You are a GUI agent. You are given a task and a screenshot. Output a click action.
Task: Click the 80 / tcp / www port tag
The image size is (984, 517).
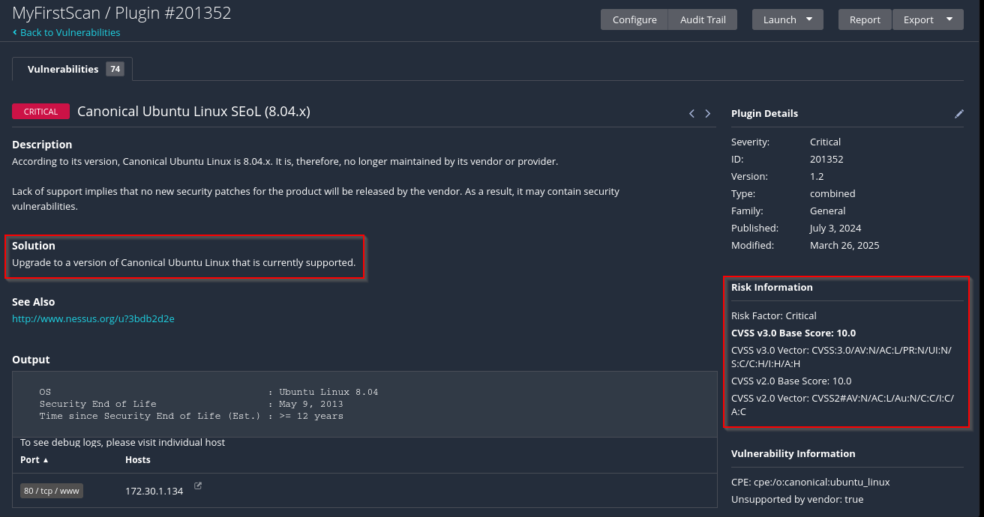click(x=52, y=491)
